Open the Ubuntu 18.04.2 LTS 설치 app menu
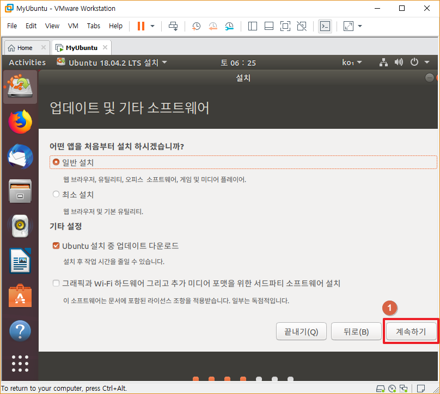440x394 pixels. (x=112, y=62)
